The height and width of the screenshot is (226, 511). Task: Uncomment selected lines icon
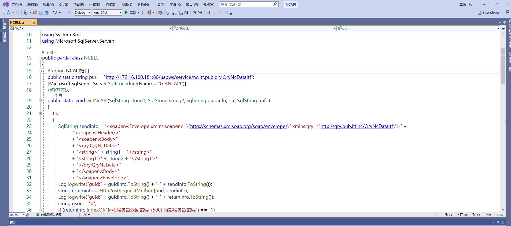point(200,12)
